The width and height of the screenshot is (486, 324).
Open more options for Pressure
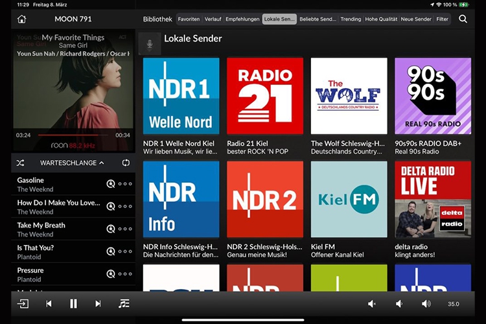pos(125,274)
